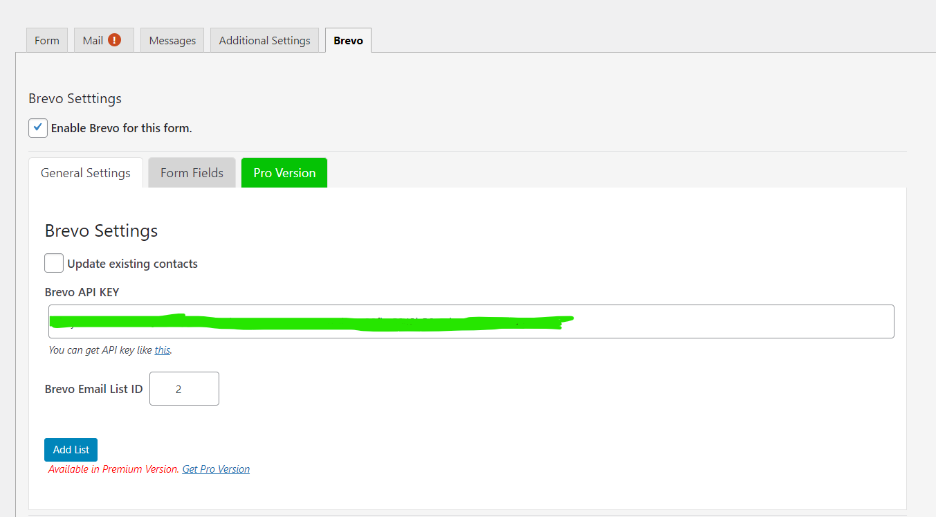This screenshot has width=936, height=517.
Task: Select the Brevo tab
Action: [x=348, y=40]
